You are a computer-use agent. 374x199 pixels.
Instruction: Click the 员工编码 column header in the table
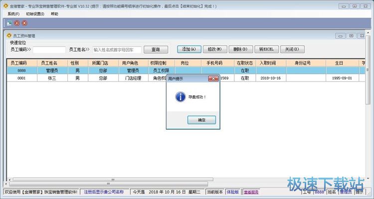[22, 63]
